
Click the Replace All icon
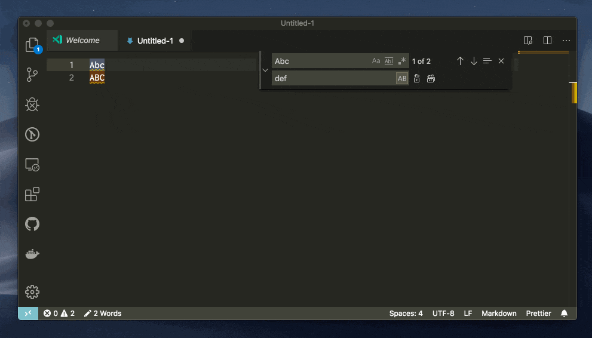[x=431, y=78]
